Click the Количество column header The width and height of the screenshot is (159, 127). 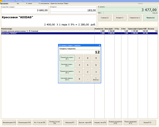point(99,29)
